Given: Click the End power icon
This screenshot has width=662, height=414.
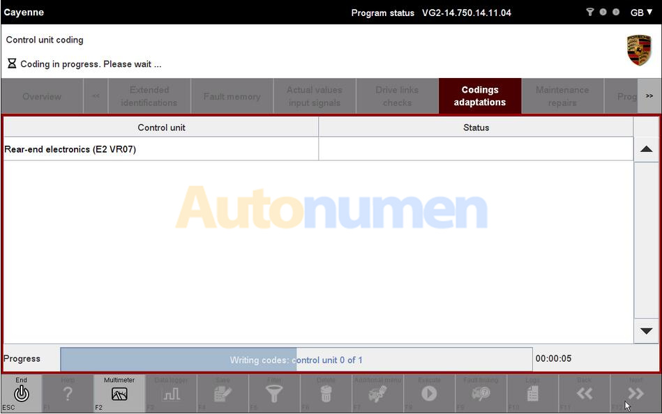Looking at the screenshot, I should click(x=21, y=394).
